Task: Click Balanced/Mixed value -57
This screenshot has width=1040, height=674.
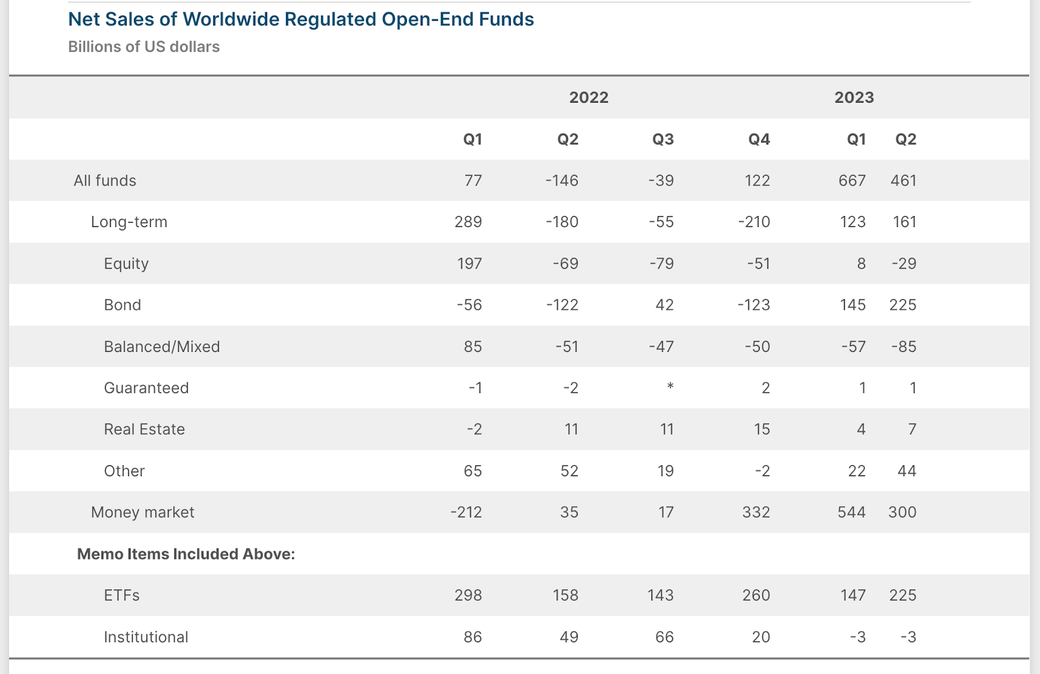Action: pos(853,347)
